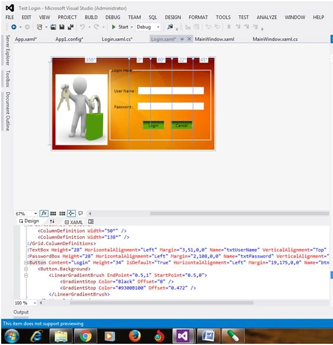Click the Undo toolbar icon
Image resolution: width=333 pixels, height=345 pixels.
click(82, 27)
